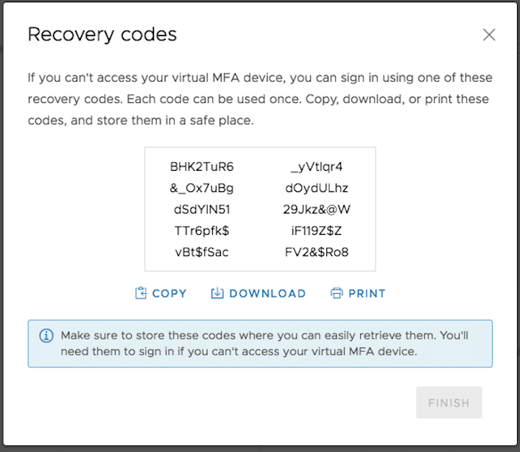Click the FINISH button

coord(449,403)
